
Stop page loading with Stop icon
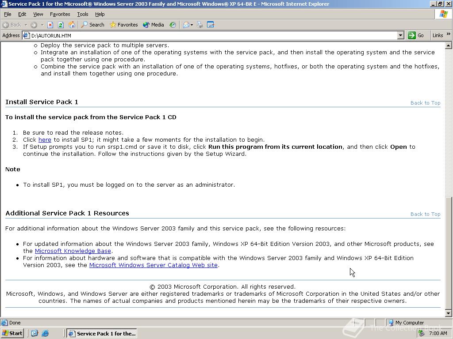pos(50,25)
